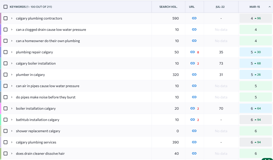Open URL link icon for shower replacement calgary

pyautogui.click(x=194, y=131)
